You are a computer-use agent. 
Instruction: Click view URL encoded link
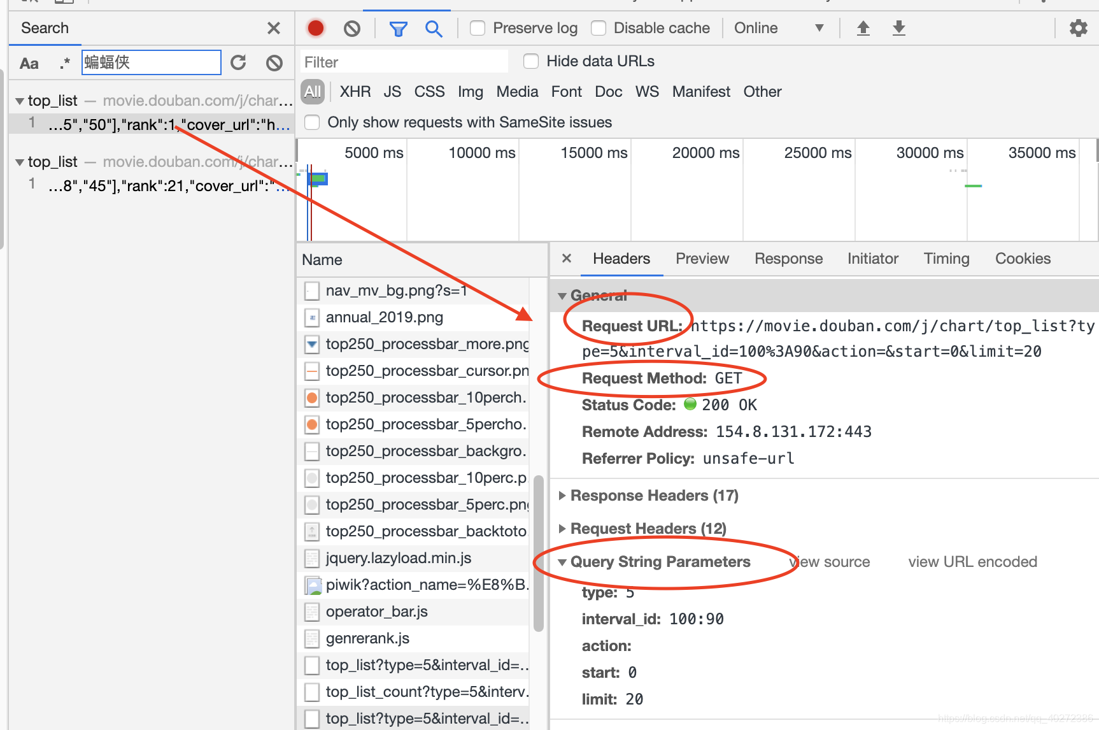(972, 562)
